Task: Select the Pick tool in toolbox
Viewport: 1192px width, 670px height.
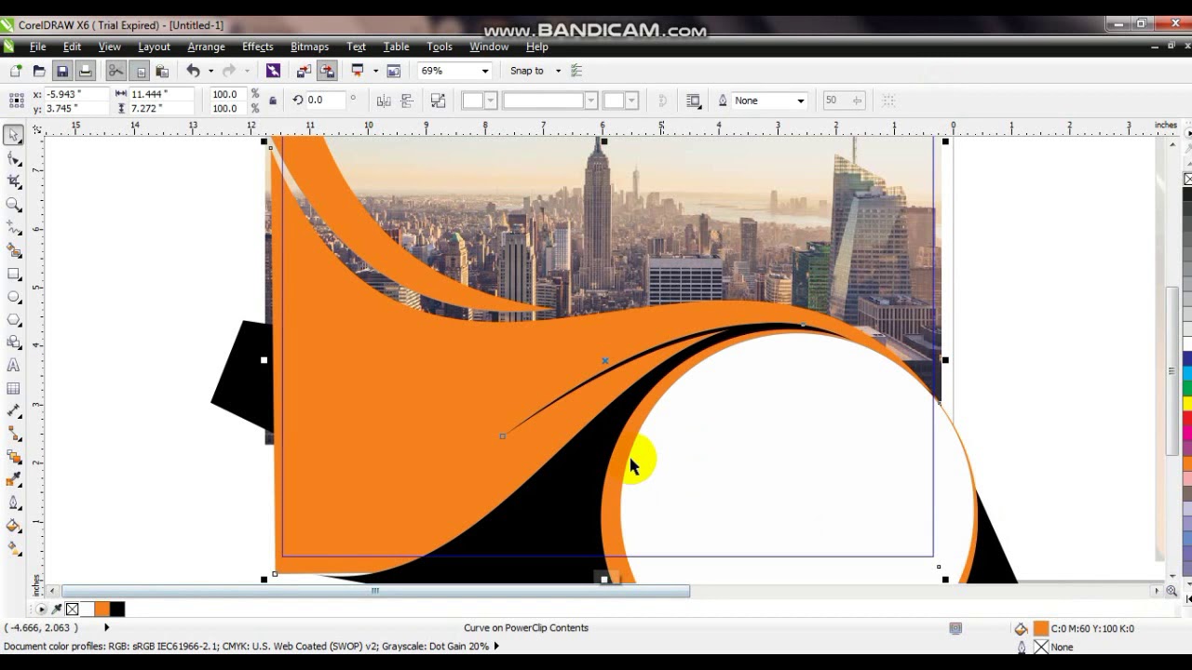Action: [x=14, y=136]
